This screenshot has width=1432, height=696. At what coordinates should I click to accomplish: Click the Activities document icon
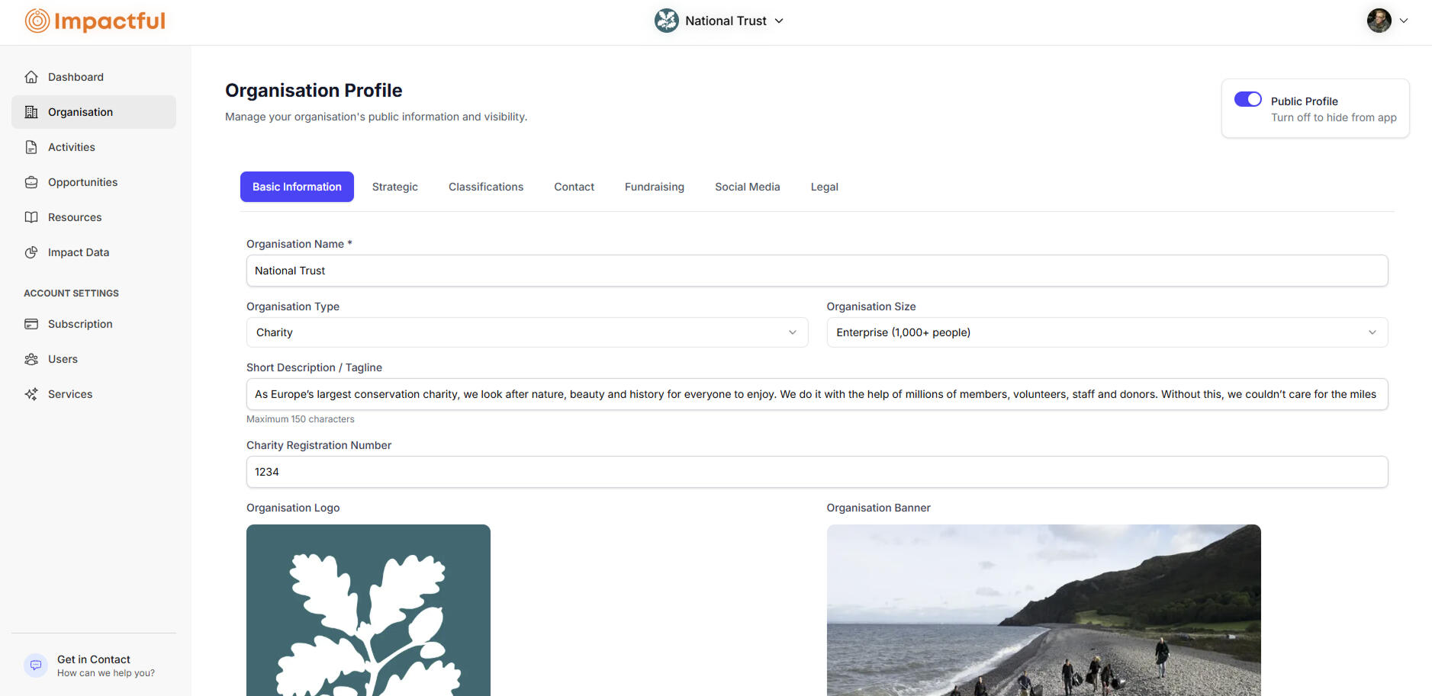[x=31, y=146]
